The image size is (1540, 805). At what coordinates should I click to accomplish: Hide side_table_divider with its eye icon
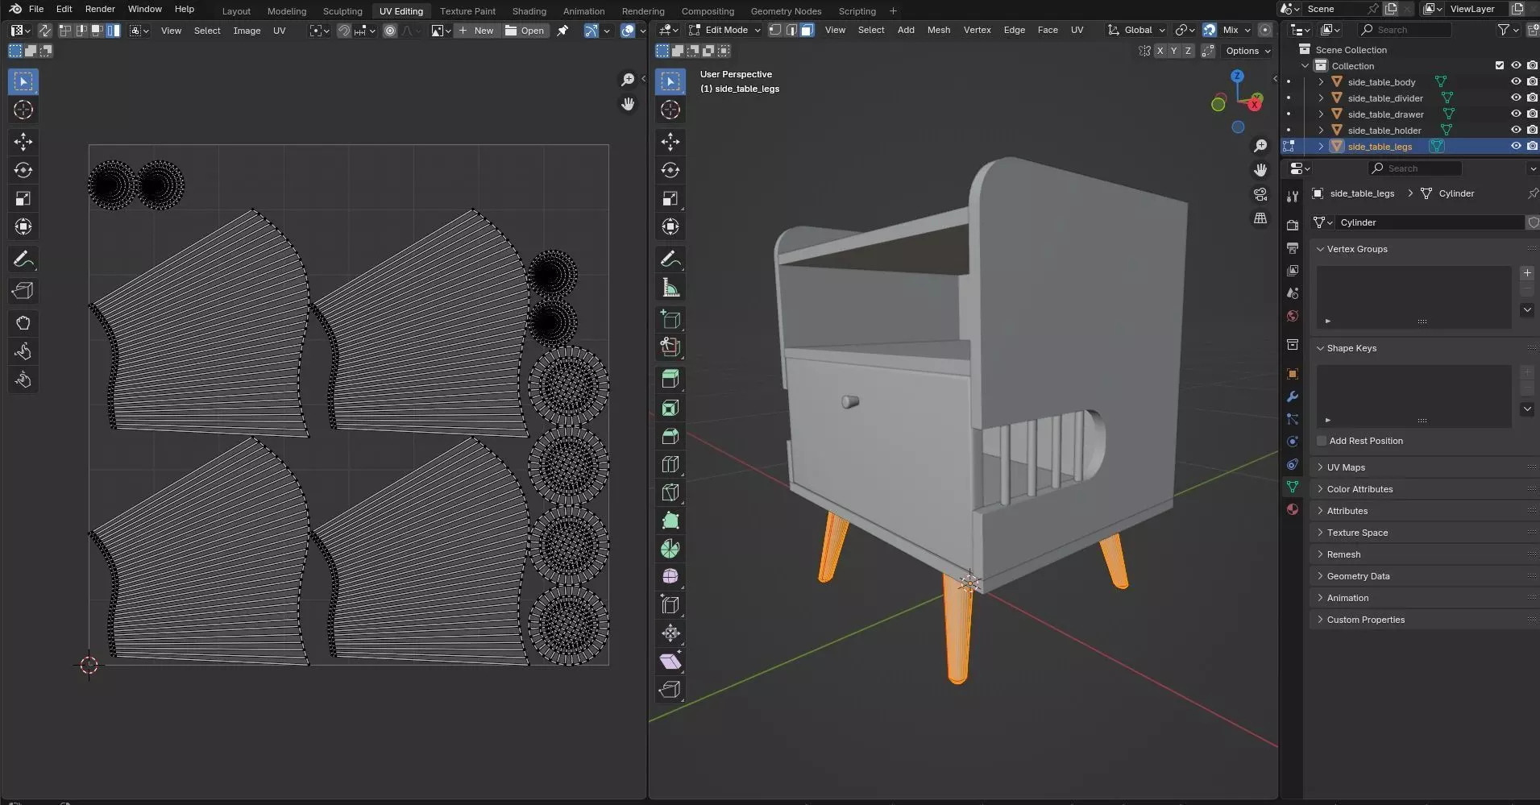point(1516,98)
